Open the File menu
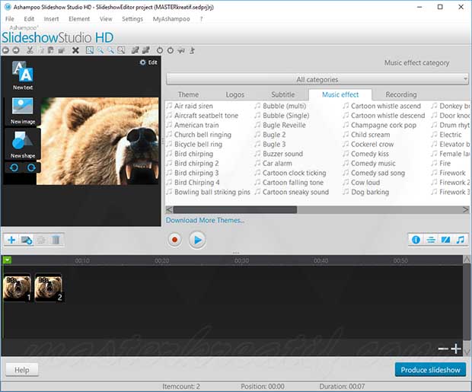Screen dimensions: 472x392 point(10,19)
